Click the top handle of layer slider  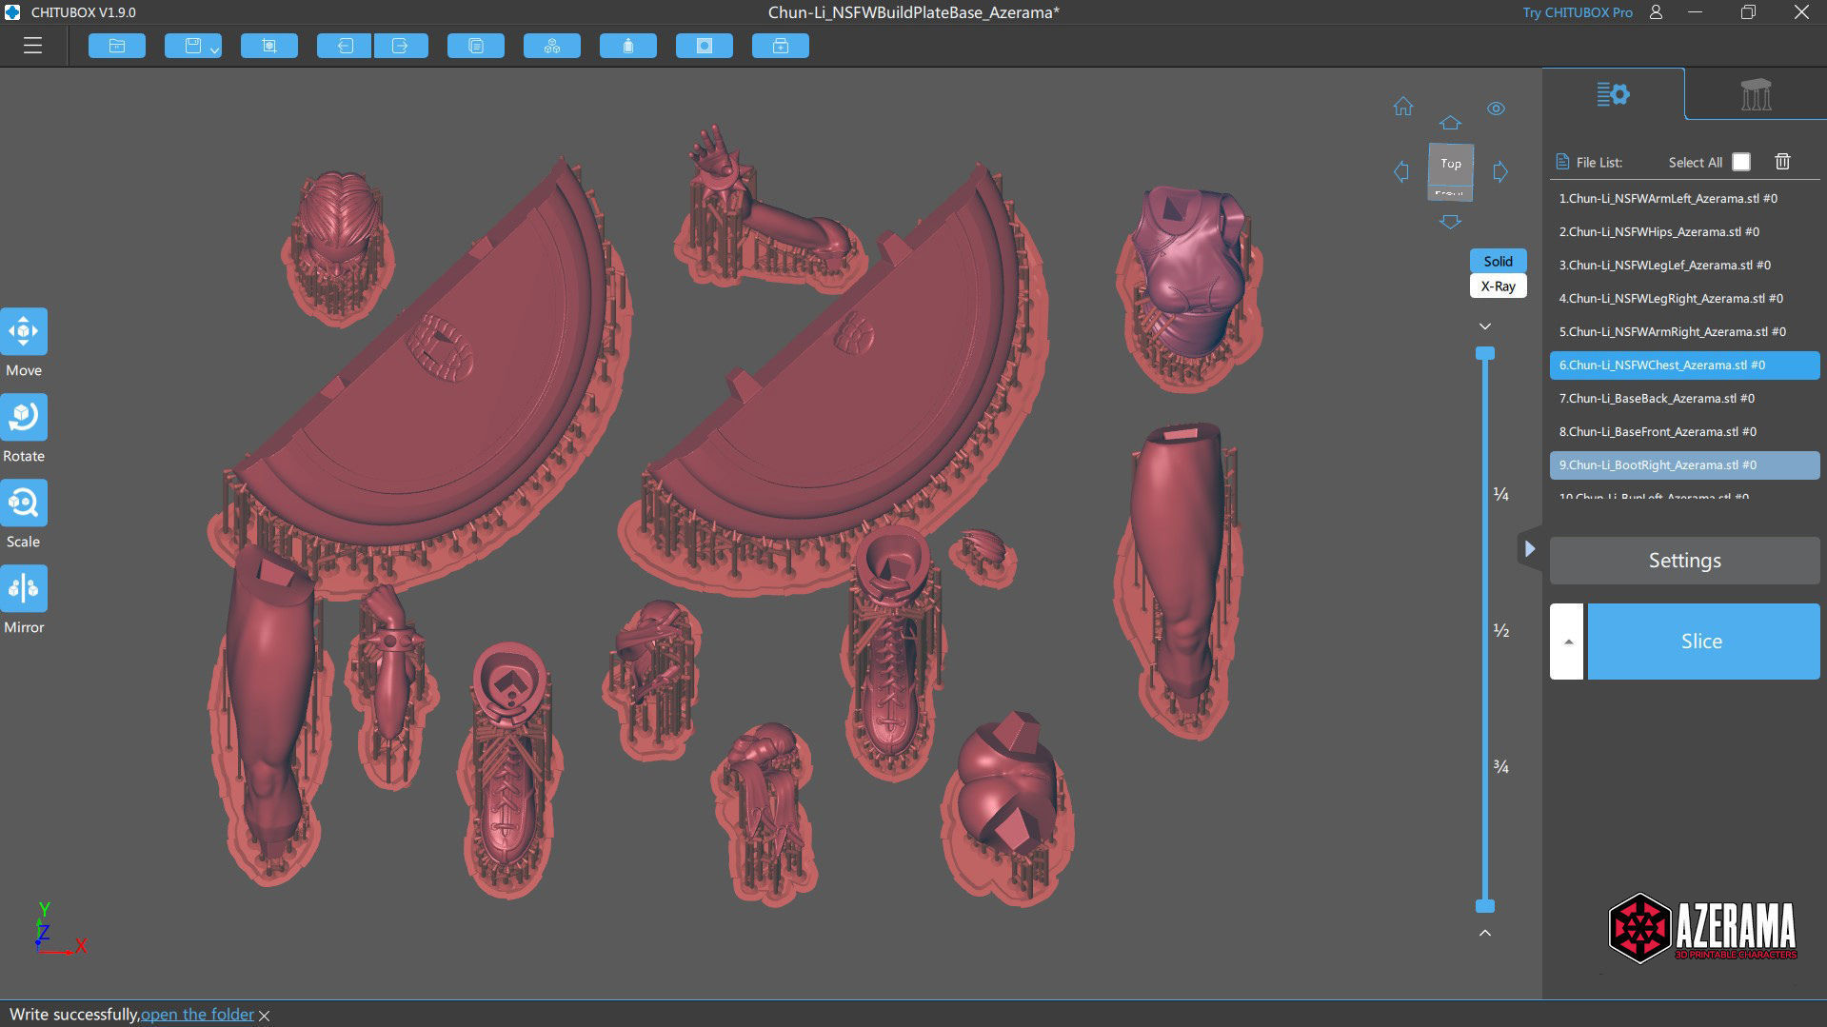[x=1485, y=353]
